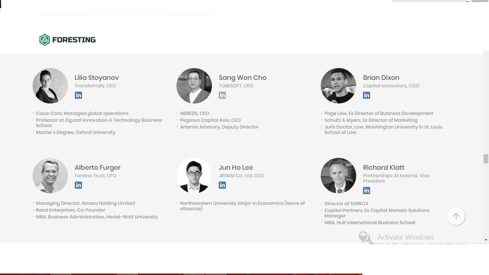Click Schultz & Myers, Ex Director line

pyautogui.click(x=371, y=120)
